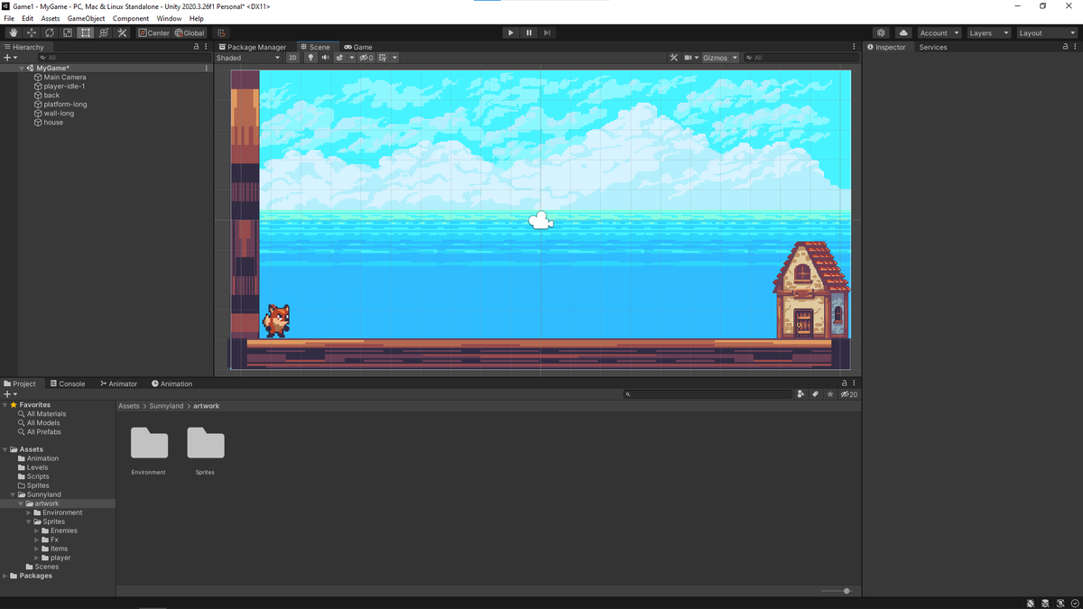This screenshot has height=609, width=1083.
Task: Expand the Packages folder
Action: tap(5, 576)
